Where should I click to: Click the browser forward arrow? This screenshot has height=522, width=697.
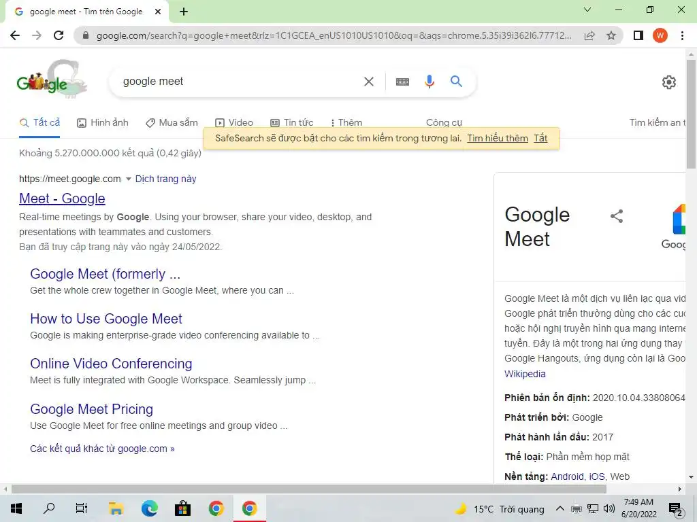coord(37,35)
